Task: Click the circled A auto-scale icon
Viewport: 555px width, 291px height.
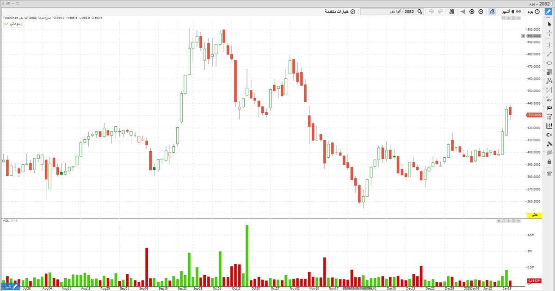Action: [472, 11]
